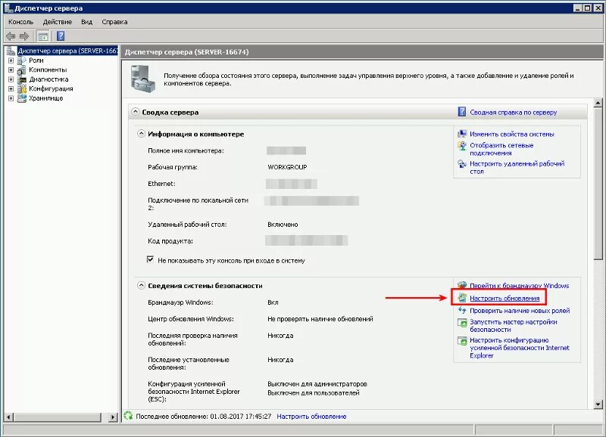The height and width of the screenshot is (437, 606).
Task: Click Настроить конфигурацию усиленной безопасности IE link
Action: (x=520, y=348)
